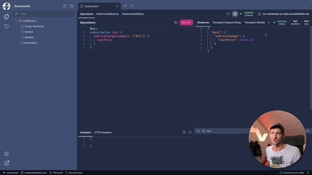Viewport: 312px width, 175px height.
Task: Click the Banana Cake Pop logo
Action: 6,6
